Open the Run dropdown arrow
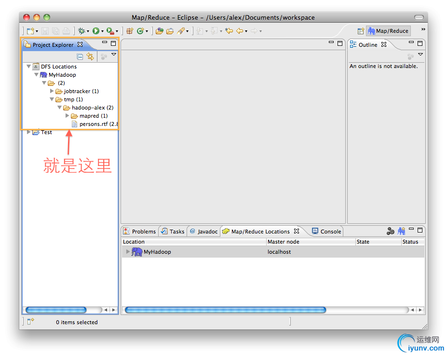Viewport: 447px width, 356px height. point(102,31)
